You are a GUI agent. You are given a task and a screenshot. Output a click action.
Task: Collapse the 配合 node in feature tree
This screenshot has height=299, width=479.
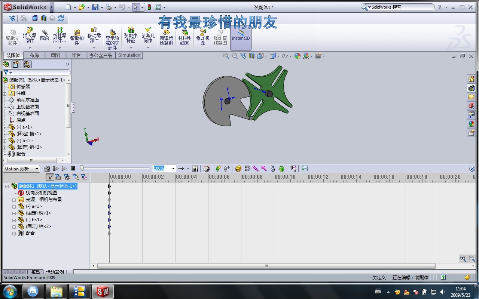tap(5, 154)
